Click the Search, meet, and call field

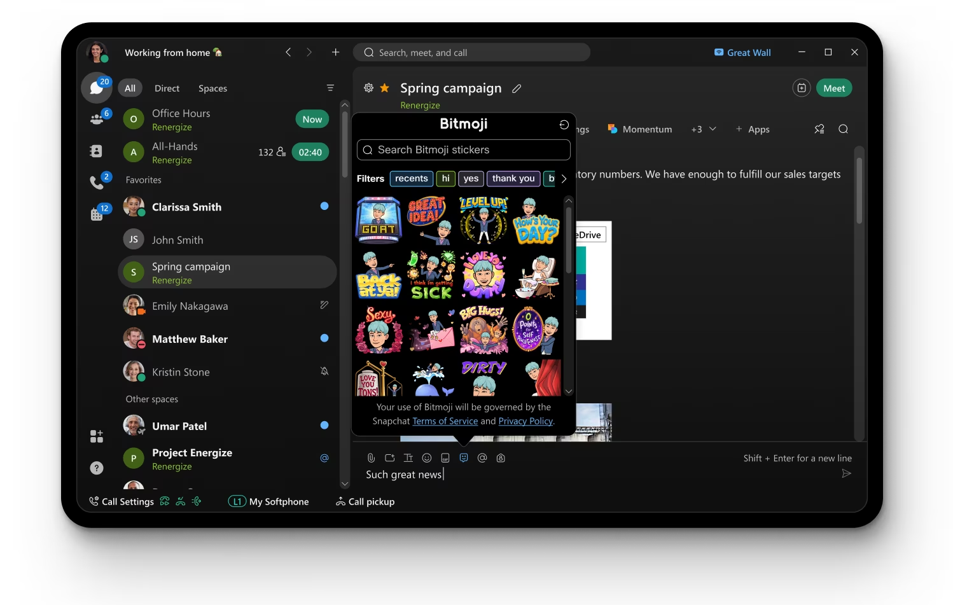tap(471, 52)
